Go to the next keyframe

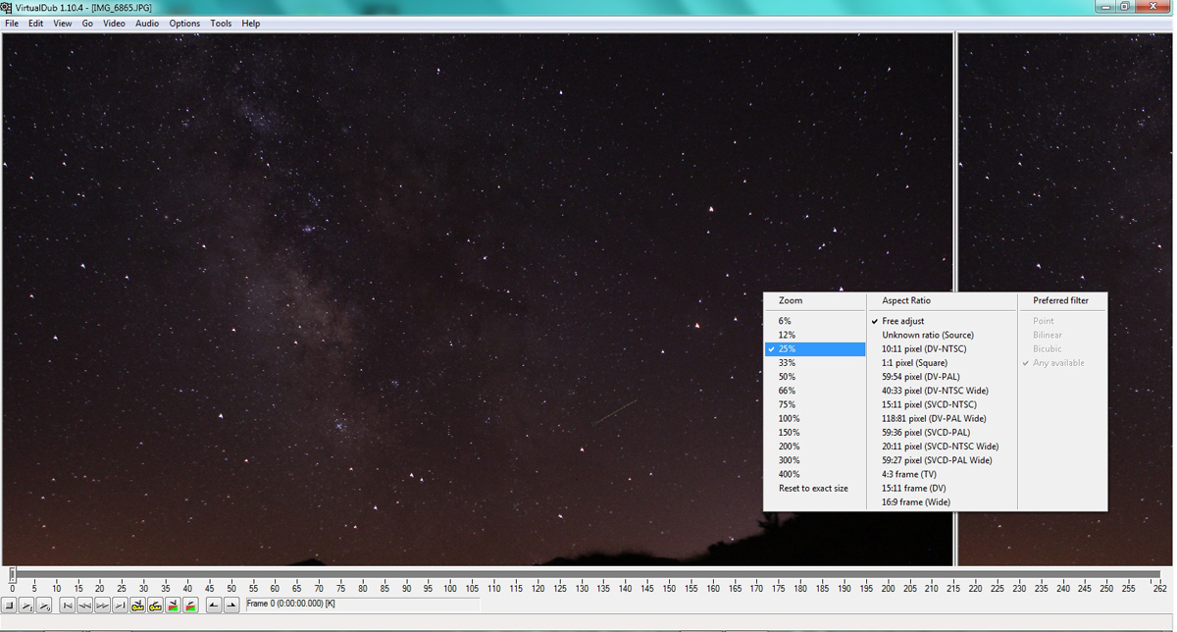pos(155,606)
